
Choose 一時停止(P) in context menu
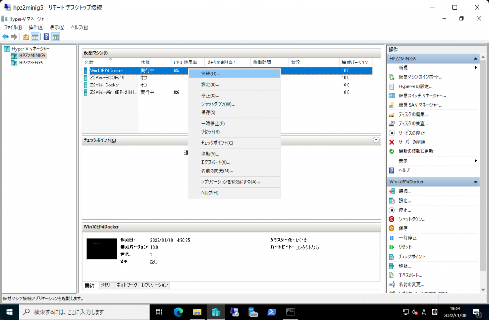click(x=234, y=124)
